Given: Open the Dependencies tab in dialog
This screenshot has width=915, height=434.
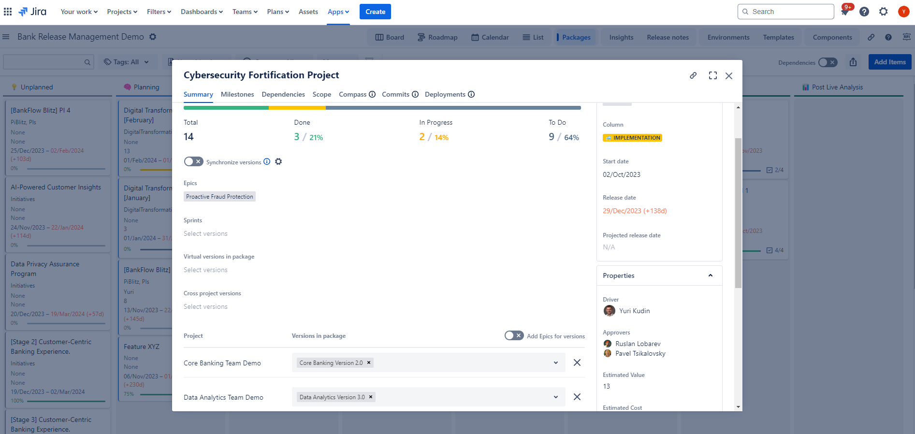Looking at the screenshot, I should (283, 94).
